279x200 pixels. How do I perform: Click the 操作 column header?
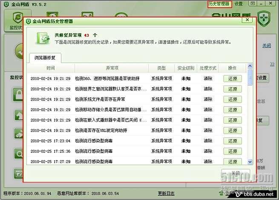tap(232, 68)
